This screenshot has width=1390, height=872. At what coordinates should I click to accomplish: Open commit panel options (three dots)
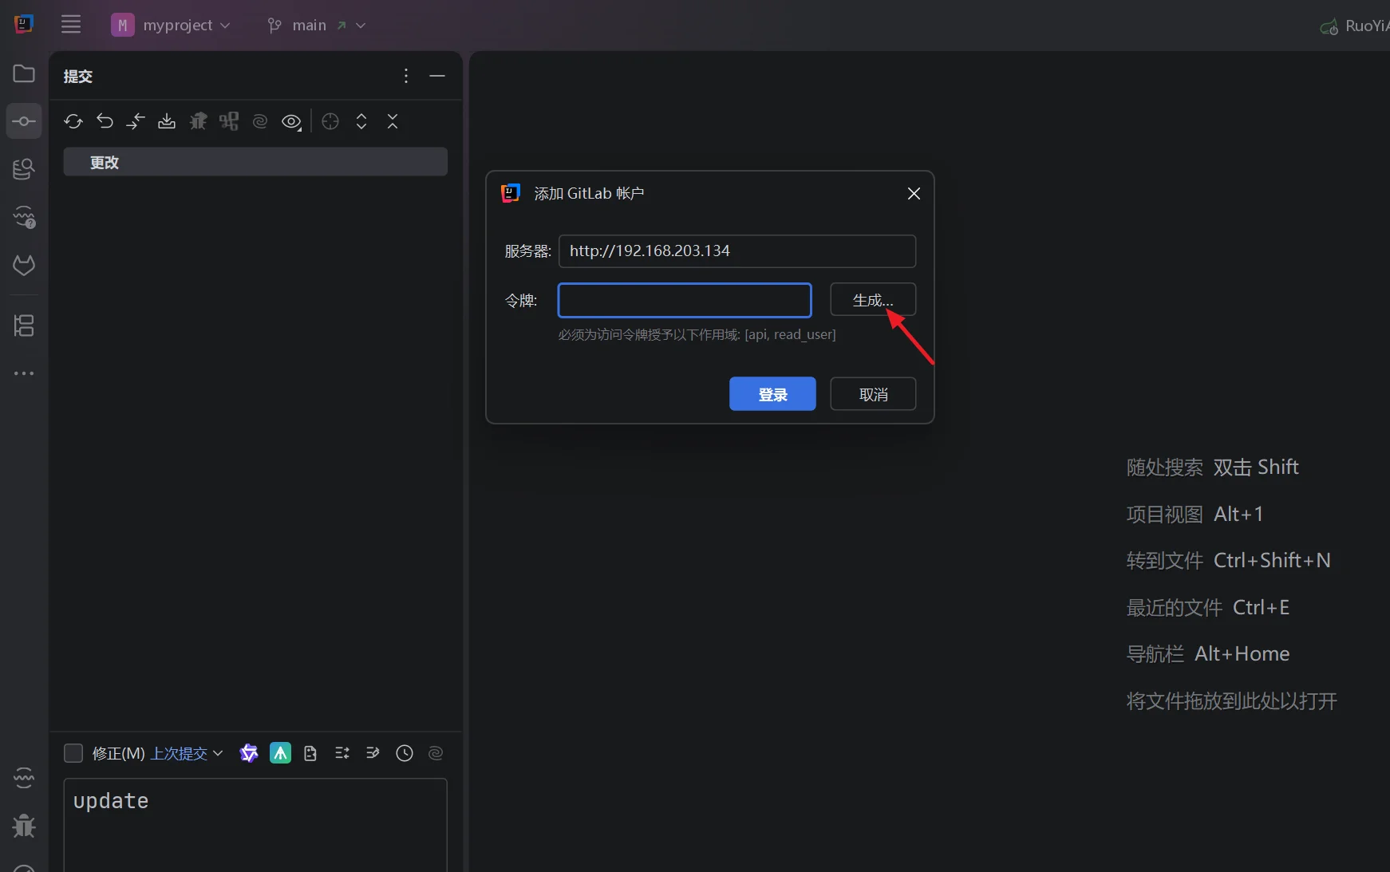click(406, 76)
